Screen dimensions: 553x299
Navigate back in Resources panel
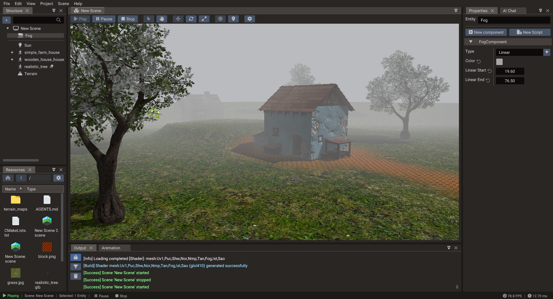21,178
